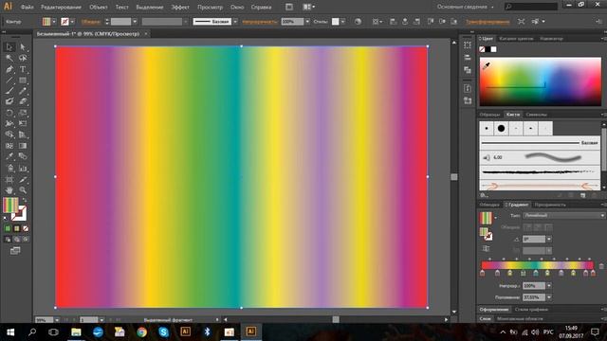Select the Direct Selection tool
The image size is (607, 341).
click(23, 47)
